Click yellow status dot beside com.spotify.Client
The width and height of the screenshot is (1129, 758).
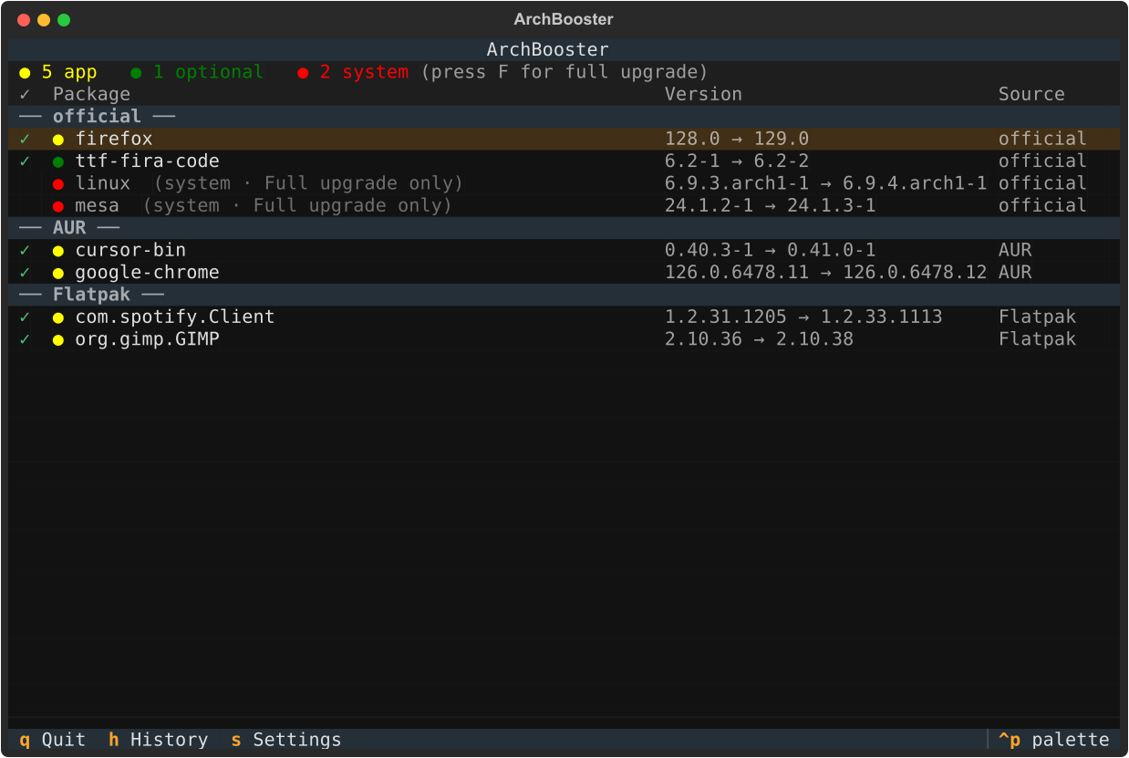[58, 317]
